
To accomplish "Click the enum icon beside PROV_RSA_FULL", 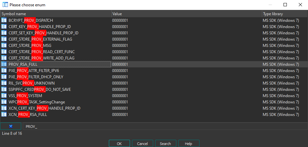I will click(4, 64).
